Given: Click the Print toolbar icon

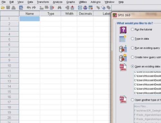Looking at the screenshot, I should point(14,8).
